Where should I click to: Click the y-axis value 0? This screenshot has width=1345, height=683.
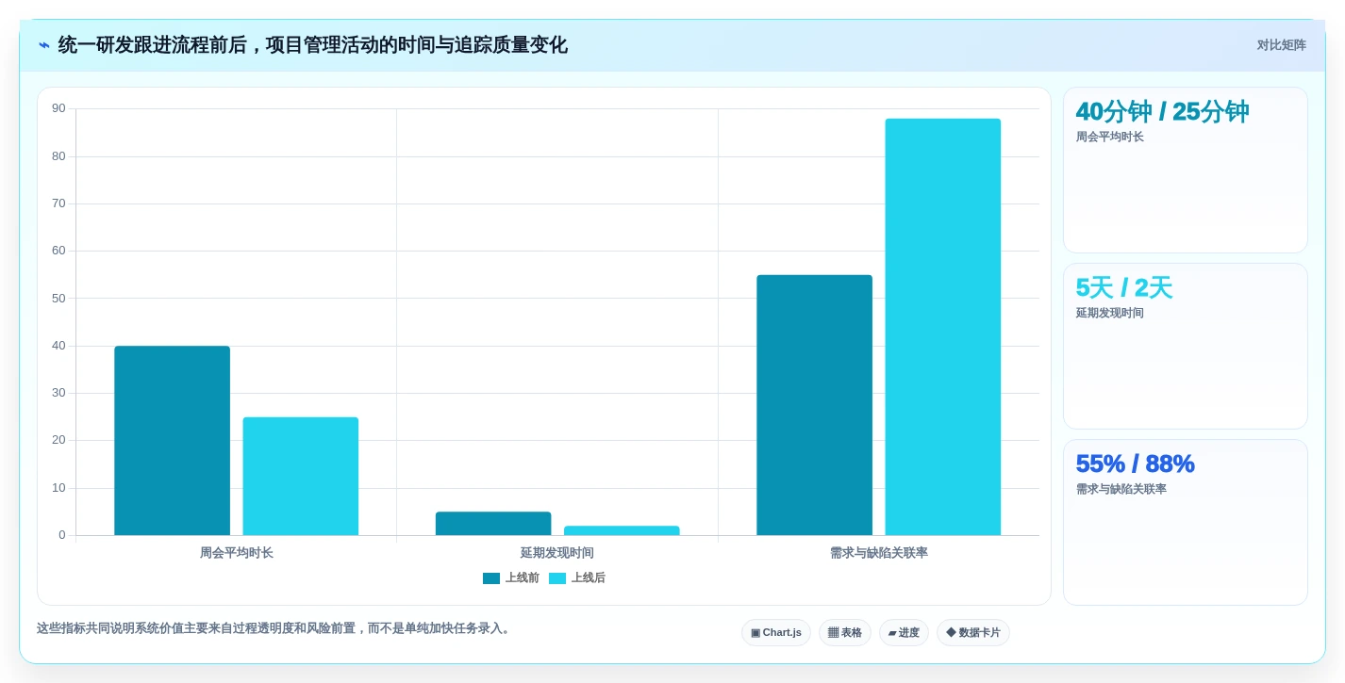pyautogui.click(x=62, y=535)
